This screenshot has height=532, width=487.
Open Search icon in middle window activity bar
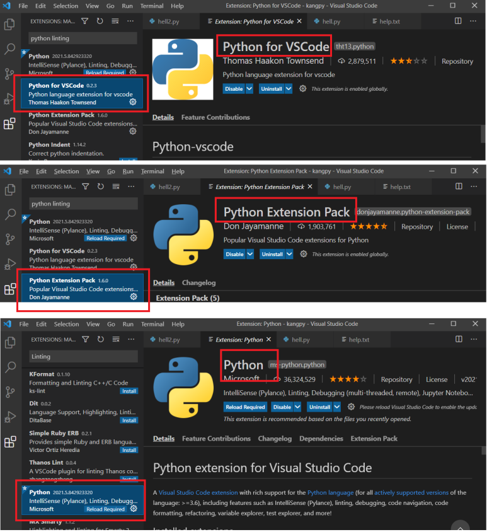[x=10, y=214]
